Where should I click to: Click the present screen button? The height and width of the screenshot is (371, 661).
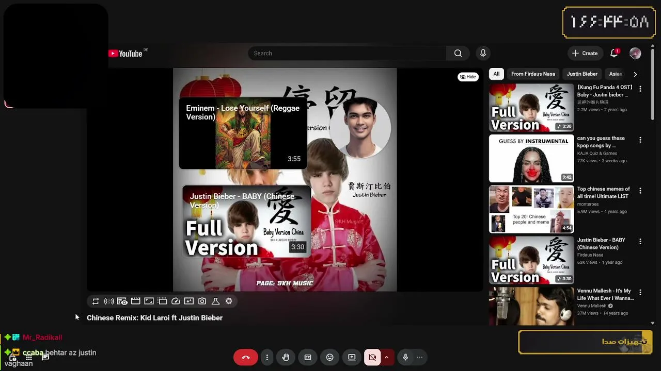(352, 357)
